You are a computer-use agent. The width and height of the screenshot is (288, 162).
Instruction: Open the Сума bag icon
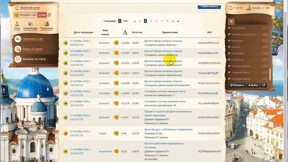pos(17,24)
